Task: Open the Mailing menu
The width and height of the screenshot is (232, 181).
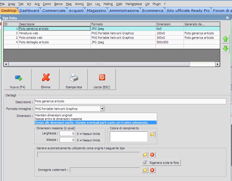Action: pos(108,4)
